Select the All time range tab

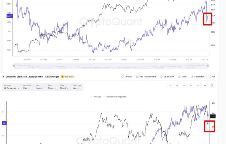205,85
